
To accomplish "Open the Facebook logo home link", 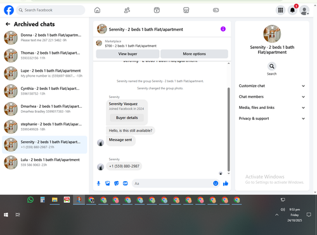I will coord(9,10).
